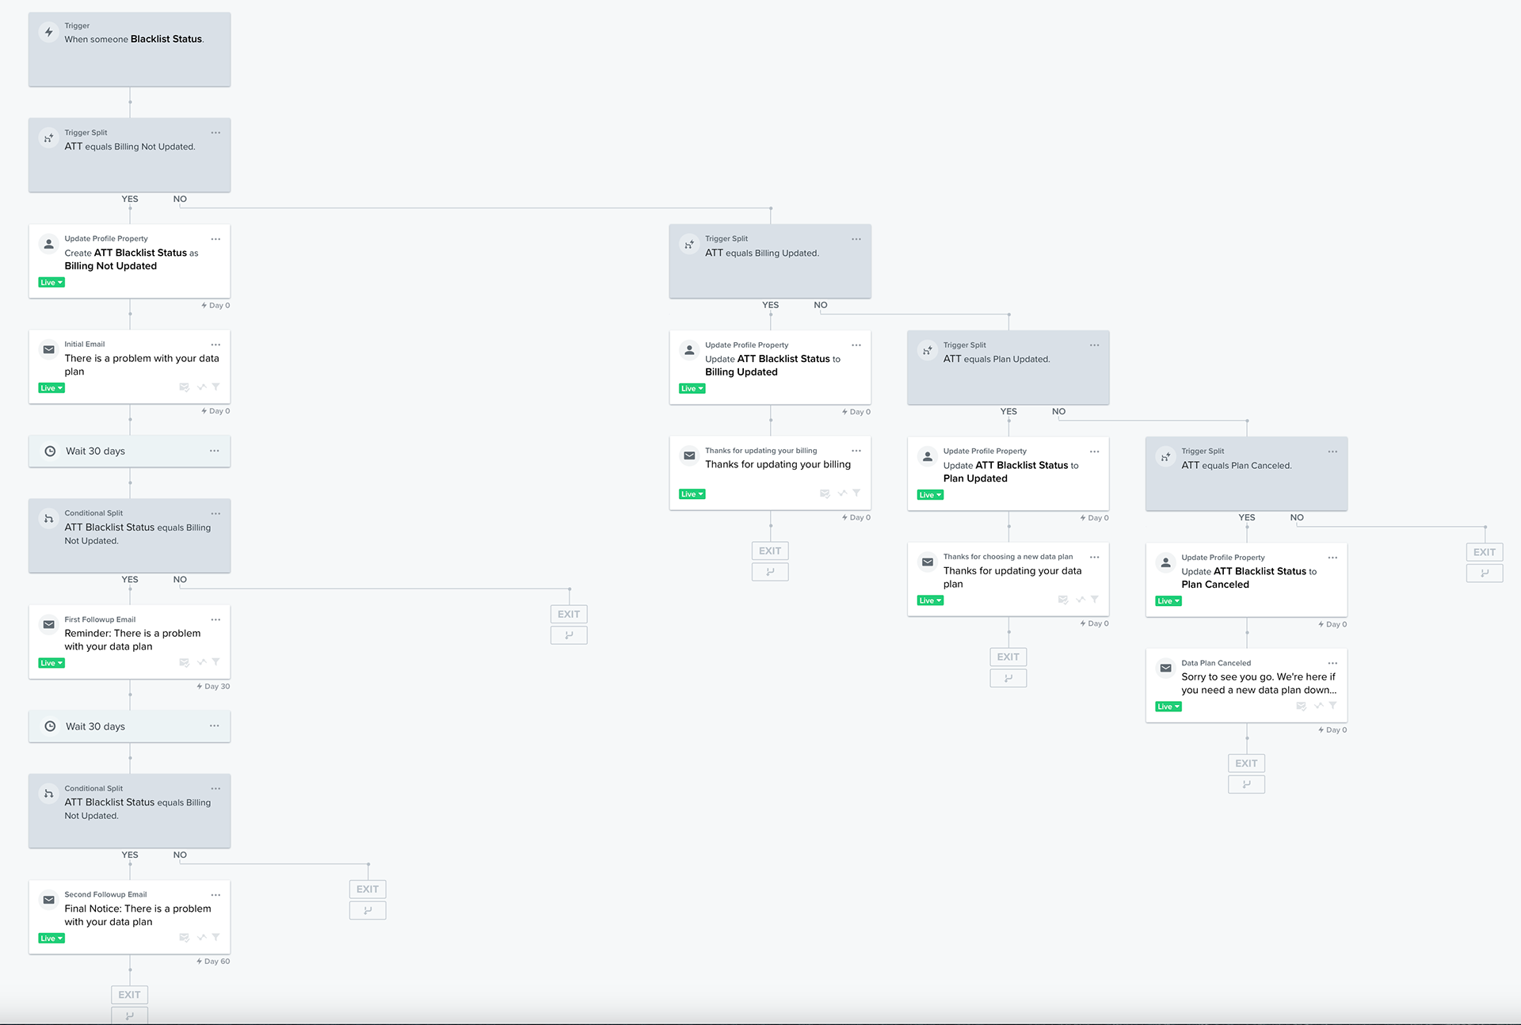The image size is (1521, 1025).
Task: Open Live status dropdown on Thanks for updating billing email
Action: 692,494
